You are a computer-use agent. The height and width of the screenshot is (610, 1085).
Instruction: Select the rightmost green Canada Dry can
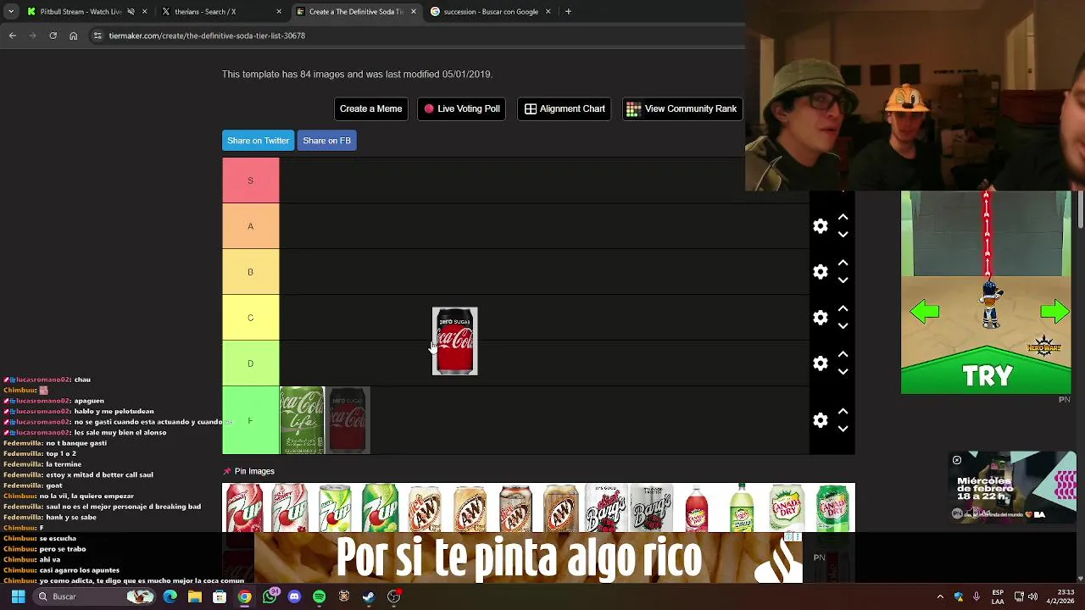[x=832, y=508]
